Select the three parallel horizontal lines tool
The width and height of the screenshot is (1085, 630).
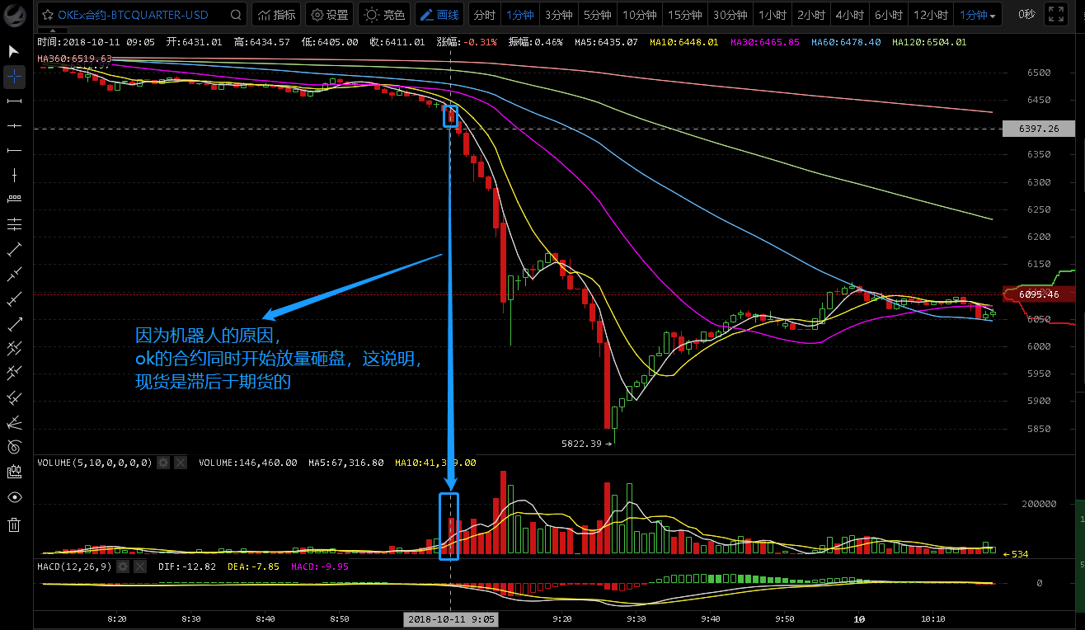[14, 224]
